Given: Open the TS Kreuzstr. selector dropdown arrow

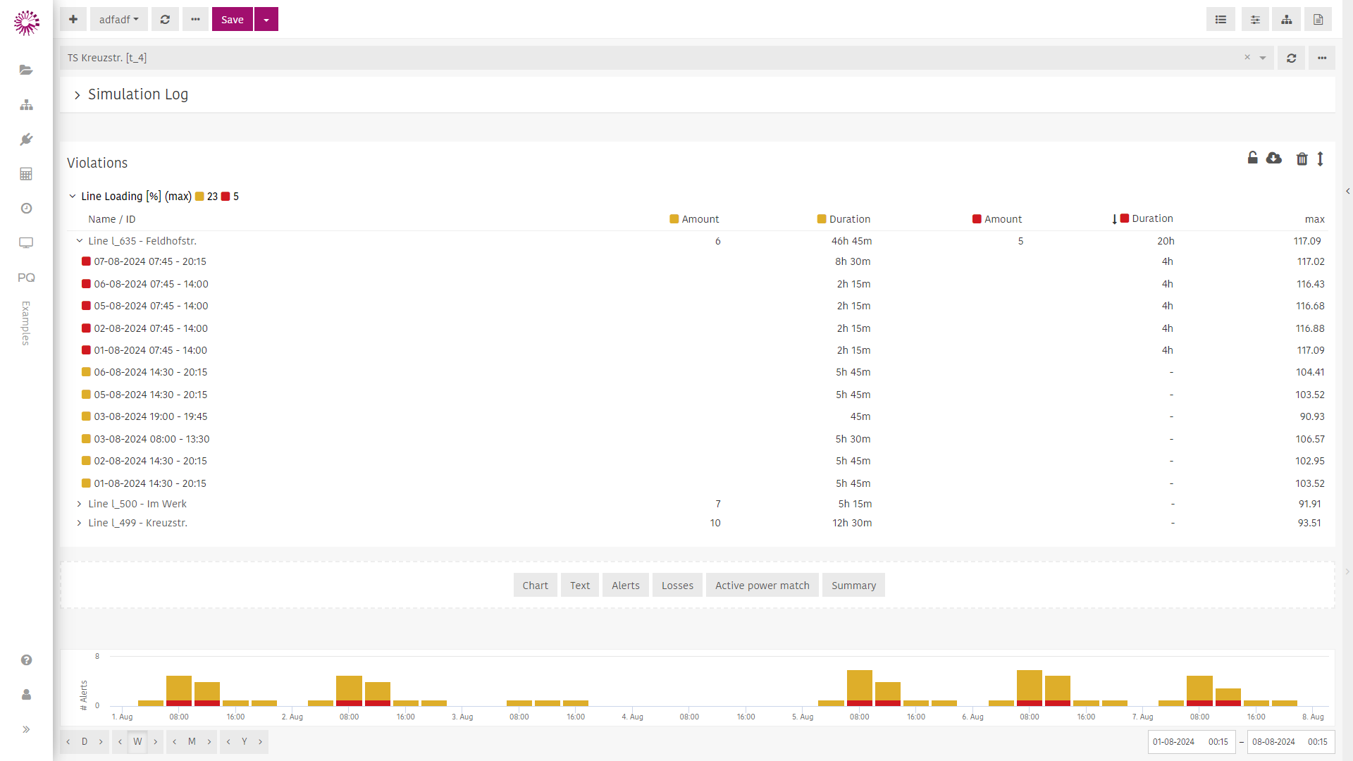Looking at the screenshot, I should (x=1263, y=58).
